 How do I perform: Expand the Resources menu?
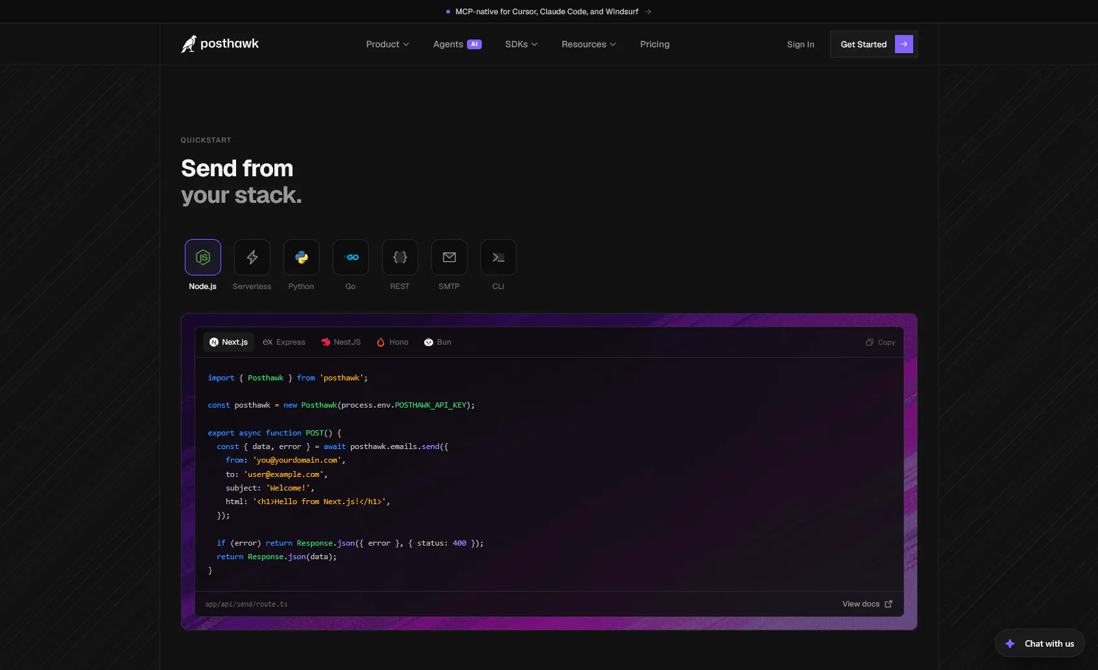click(589, 44)
